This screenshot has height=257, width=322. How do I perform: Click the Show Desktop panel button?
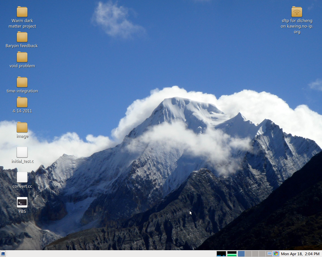tap(3, 254)
